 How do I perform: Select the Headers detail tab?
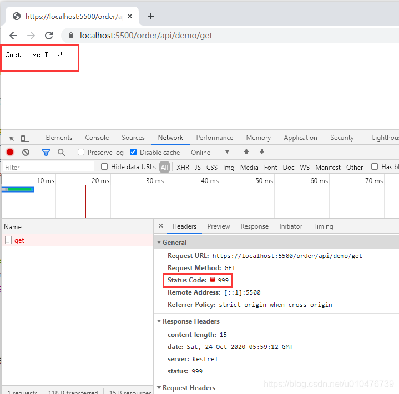click(x=184, y=226)
